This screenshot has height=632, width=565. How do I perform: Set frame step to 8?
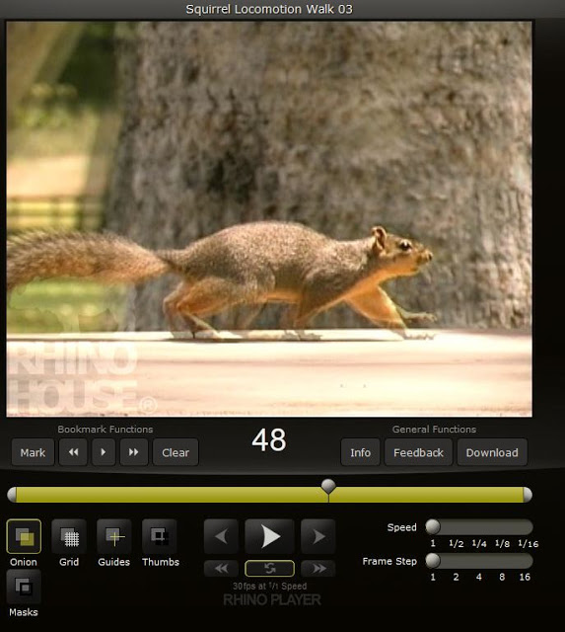pyautogui.click(x=502, y=577)
